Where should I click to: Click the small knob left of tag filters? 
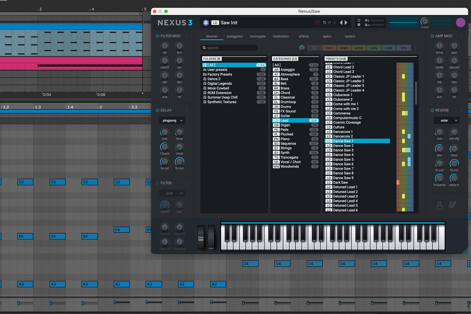302,48
